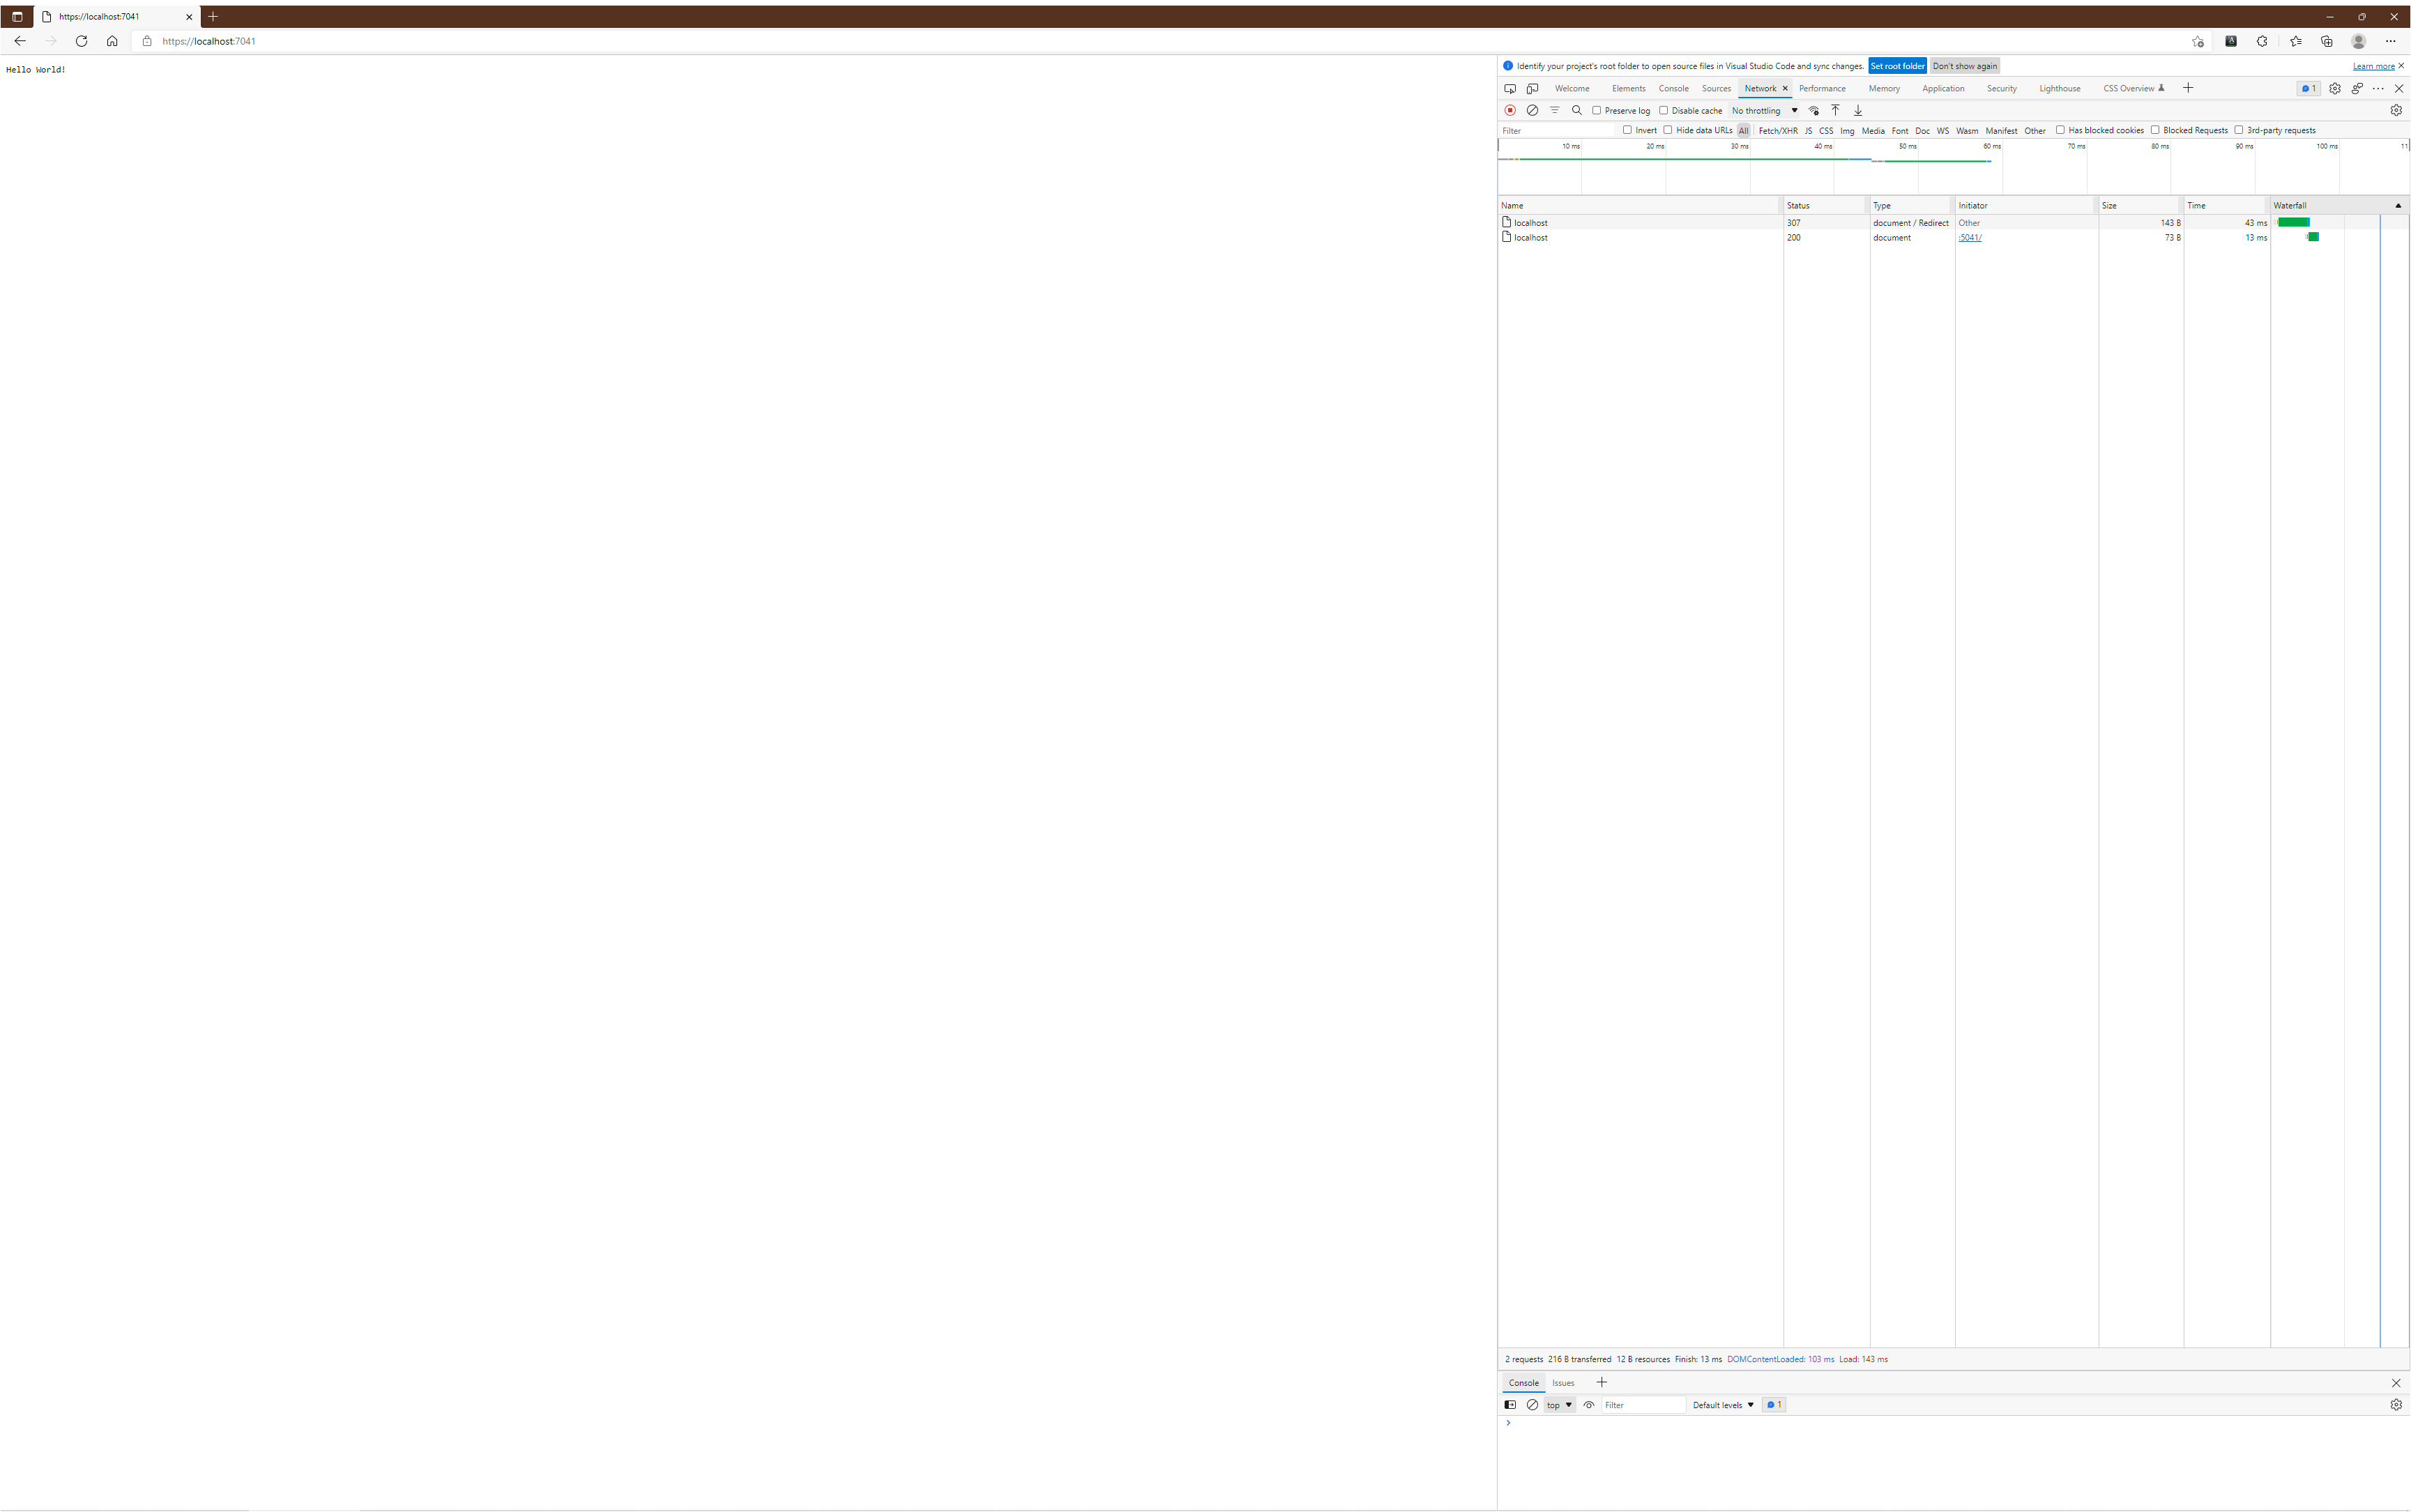The height and width of the screenshot is (1512, 2411).
Task: Open network search magnifier
Action: pyautogui.click(x=1577, y=110)
